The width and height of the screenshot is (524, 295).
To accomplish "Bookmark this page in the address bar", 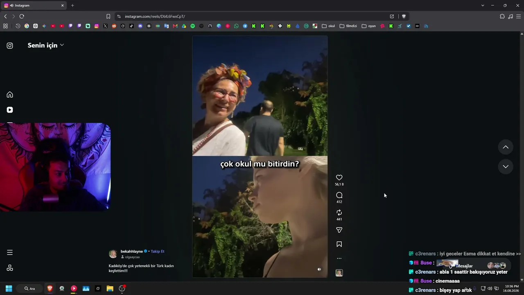I will click(108, 16).
